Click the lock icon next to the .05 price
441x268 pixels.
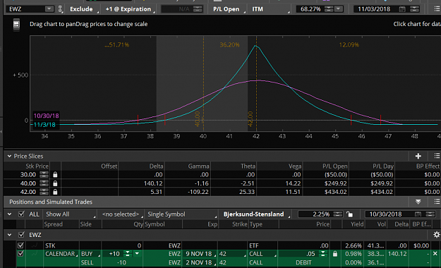(334, 254)
